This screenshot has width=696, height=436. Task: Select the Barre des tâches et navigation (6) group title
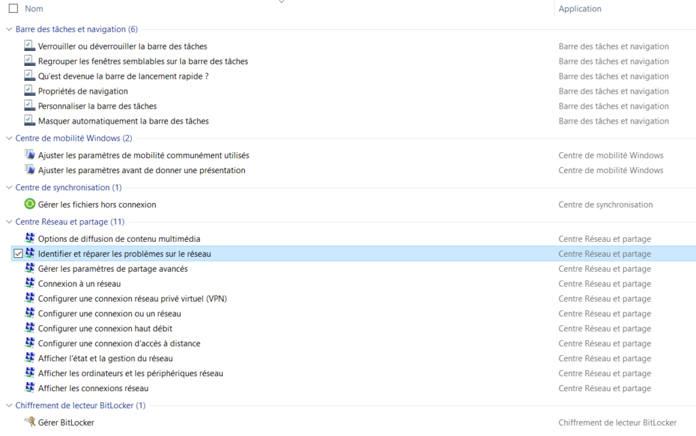point(76,29)
